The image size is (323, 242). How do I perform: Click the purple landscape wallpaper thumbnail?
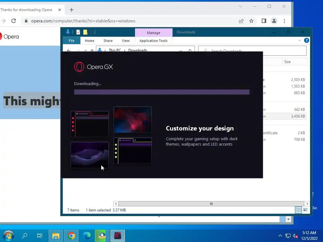90,155
